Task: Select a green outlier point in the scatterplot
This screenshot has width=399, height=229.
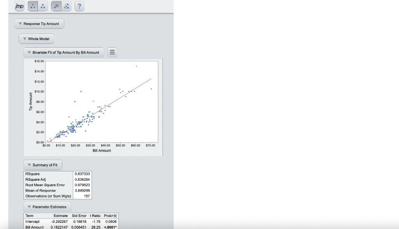Action: coord(136,66)
